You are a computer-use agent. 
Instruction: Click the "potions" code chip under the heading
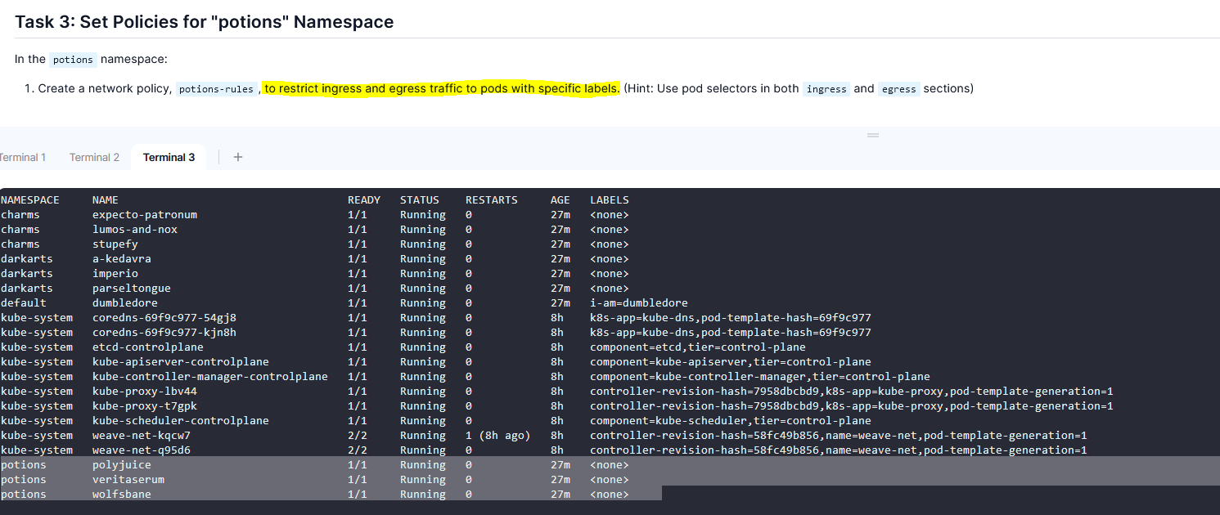[x=73, y=60]
